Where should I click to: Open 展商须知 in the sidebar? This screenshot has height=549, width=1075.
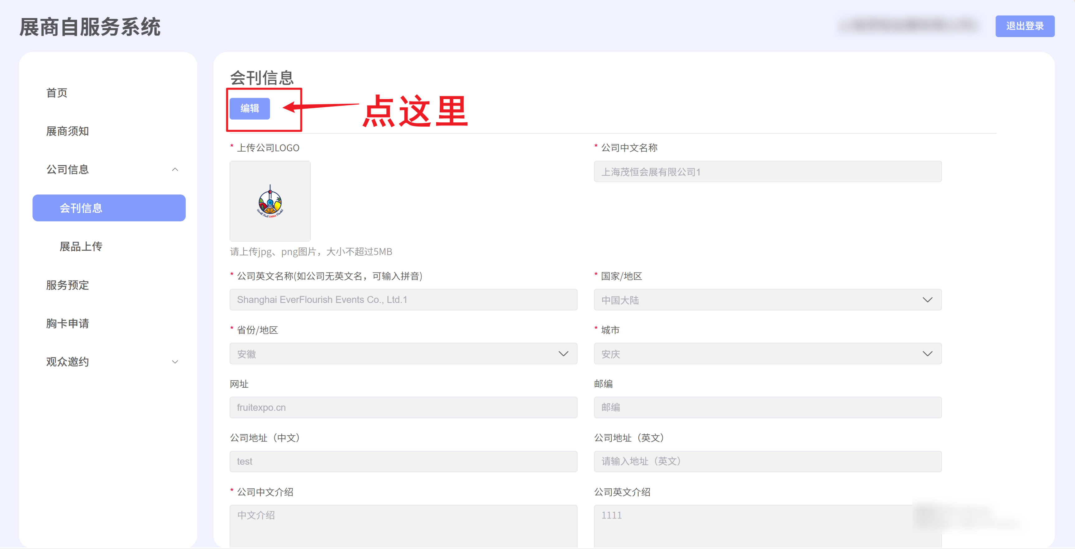point(67,131)
